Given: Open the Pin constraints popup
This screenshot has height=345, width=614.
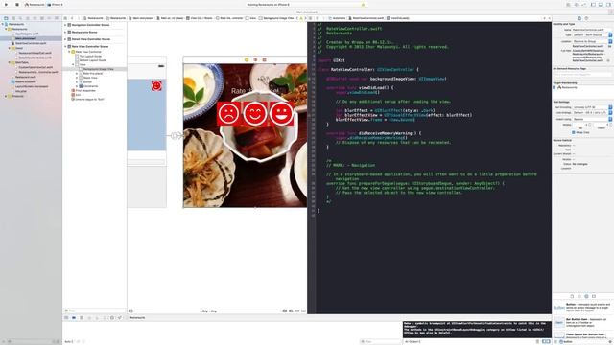Looking at the screenshot, I should 296,310.
